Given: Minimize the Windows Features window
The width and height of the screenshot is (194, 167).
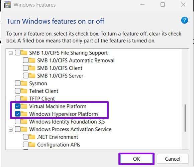Looking at the screenshot, I should coord(142,5).
